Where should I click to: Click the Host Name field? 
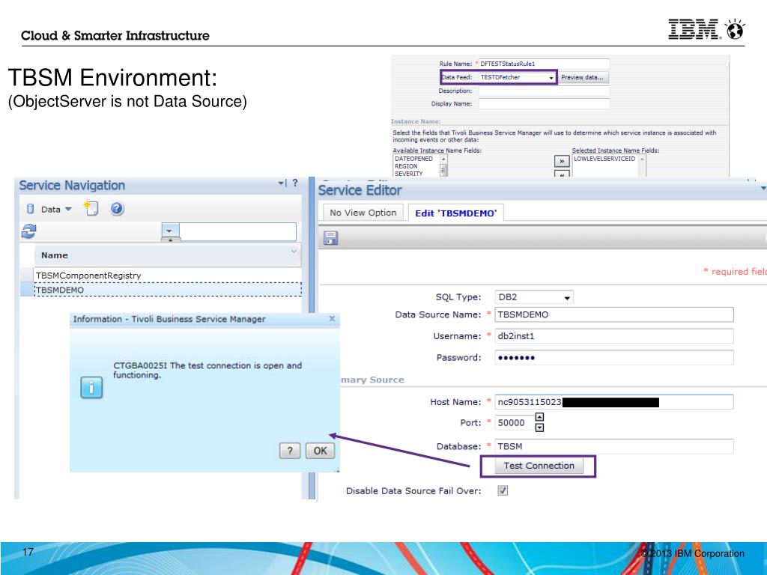pos(614,402)
